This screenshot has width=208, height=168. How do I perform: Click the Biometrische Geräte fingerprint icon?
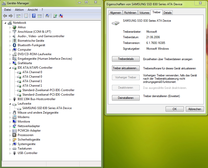tap(14, 41)
